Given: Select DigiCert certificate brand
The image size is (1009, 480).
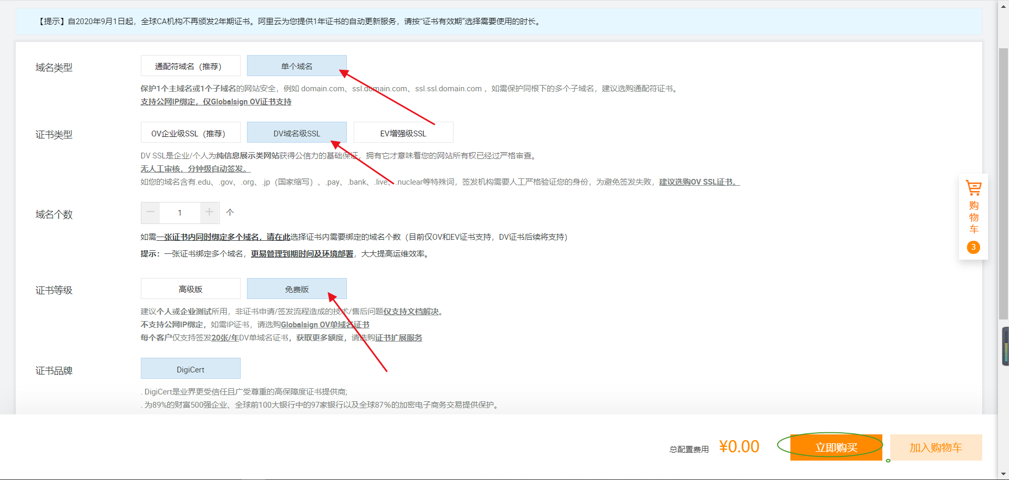Looking at the screenshot, I should point(190,369).
